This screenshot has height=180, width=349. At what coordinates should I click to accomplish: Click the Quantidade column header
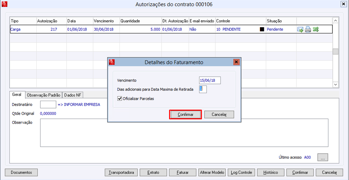point(141,21)
